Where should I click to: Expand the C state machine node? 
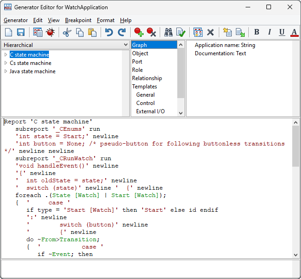point(6,55)
